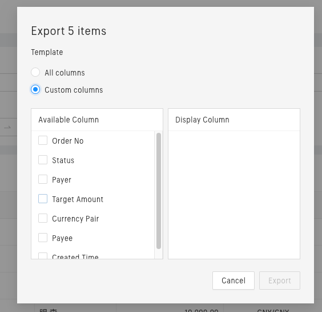322x312 pixels.
Task: Cancel the export dialog
Action: click(x=234, y=281)
